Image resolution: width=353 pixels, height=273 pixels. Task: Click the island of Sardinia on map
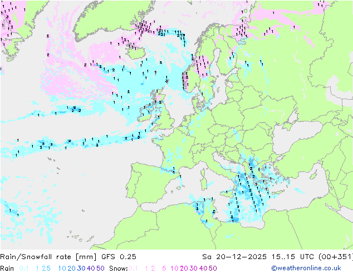204,183
